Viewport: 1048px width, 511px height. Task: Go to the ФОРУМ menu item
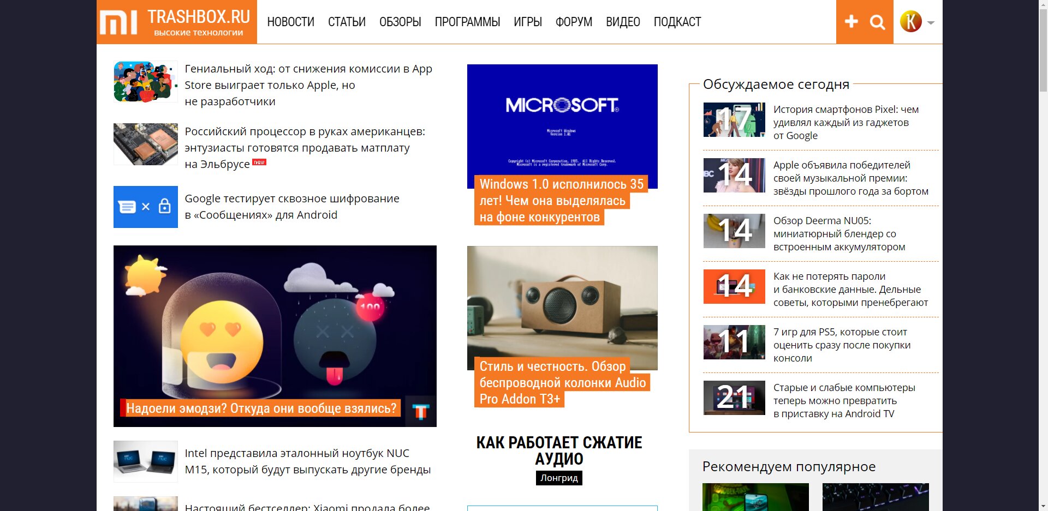[x=574, y=22]
